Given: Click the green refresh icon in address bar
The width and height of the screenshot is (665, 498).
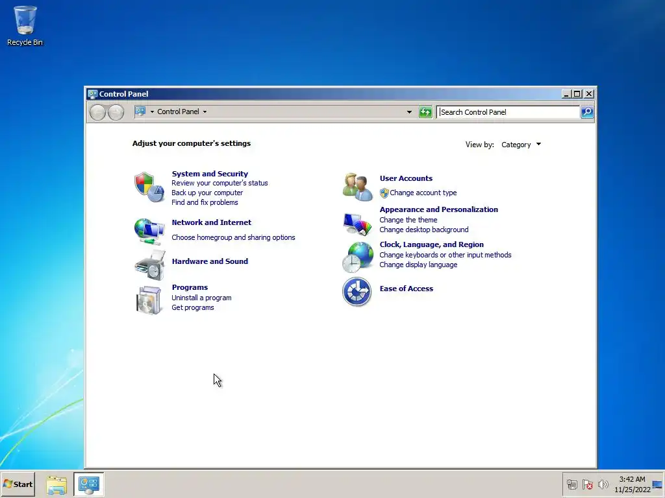Looking at the screenshot, I should 425,112.
